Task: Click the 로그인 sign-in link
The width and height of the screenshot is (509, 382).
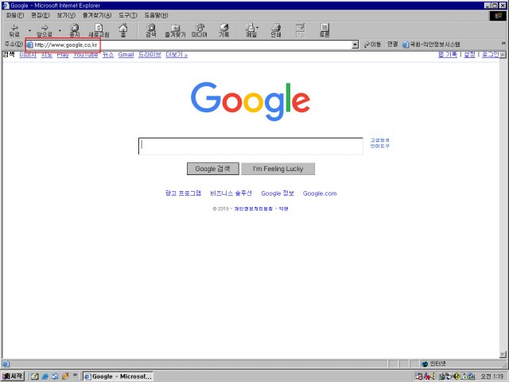Action: [x=490, y=55]
